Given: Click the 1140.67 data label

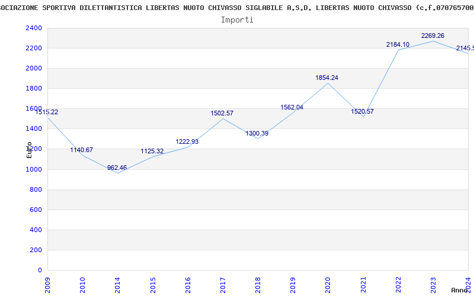Looking at the screenshot, I should [x=82, y=150].
